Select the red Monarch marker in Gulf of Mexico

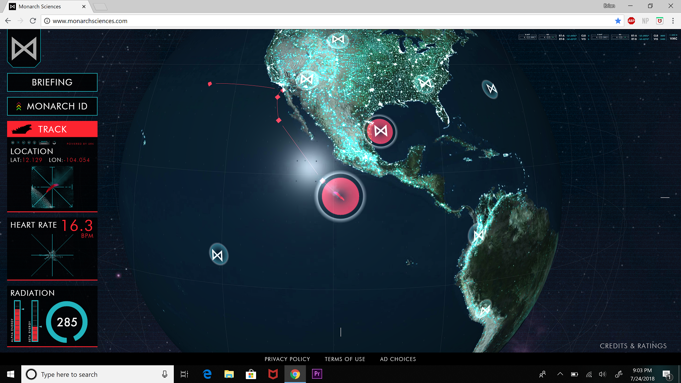(x=381, y=131)
